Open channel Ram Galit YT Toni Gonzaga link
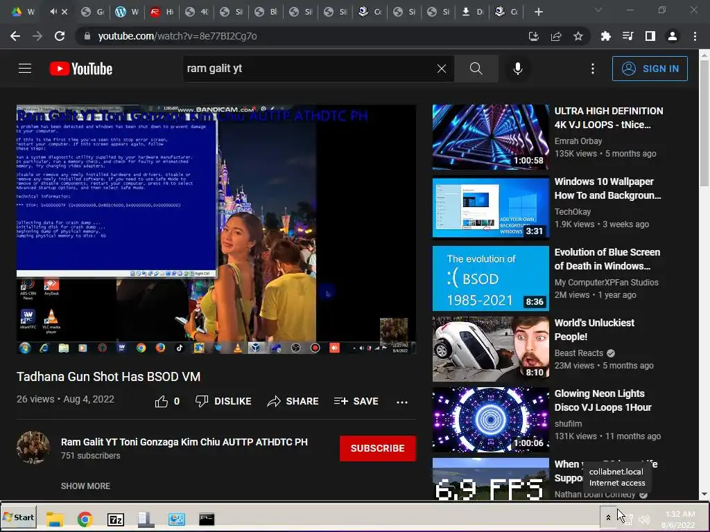The height and width of the screenshot is (532, 710). pyautogui.click(x=184, y=442)
